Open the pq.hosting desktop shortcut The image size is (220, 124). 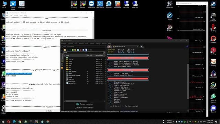point(74,4)
